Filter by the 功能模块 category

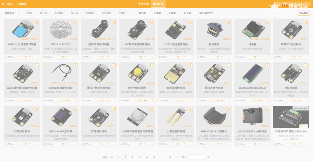pos(90,13)
